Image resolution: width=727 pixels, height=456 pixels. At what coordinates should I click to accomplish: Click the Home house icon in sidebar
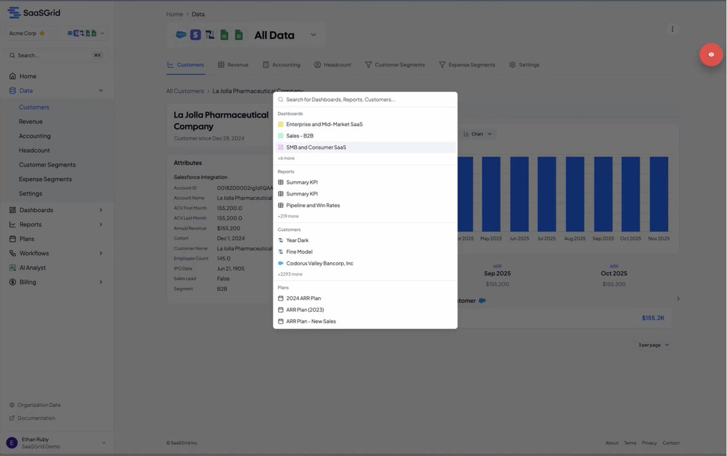click(13, 76)
